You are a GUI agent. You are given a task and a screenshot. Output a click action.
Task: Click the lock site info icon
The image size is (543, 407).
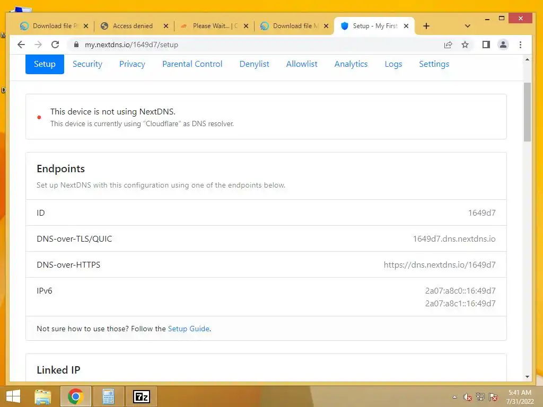76,45
